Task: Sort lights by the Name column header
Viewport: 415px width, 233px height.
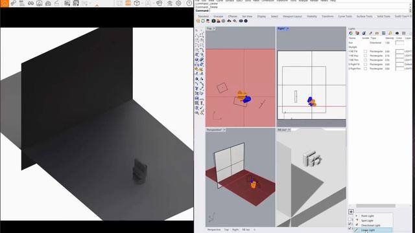Action: pyautogui.click(x=352, y=38)
